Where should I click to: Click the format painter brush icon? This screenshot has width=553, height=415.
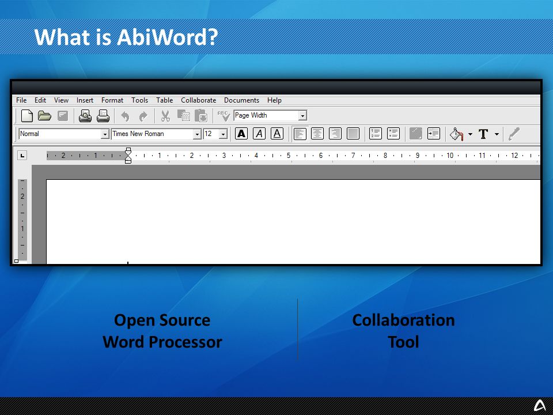point(514,134)
